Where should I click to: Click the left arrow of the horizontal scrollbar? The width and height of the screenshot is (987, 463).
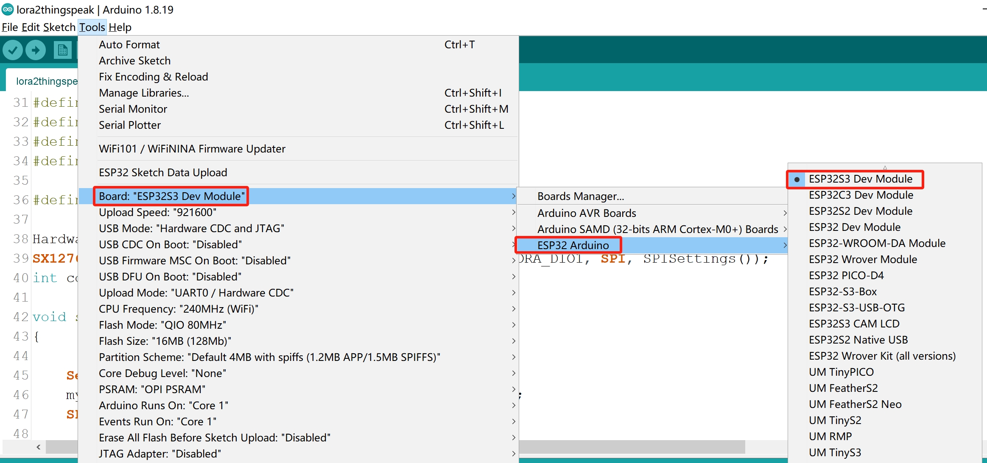coord(39,447)
